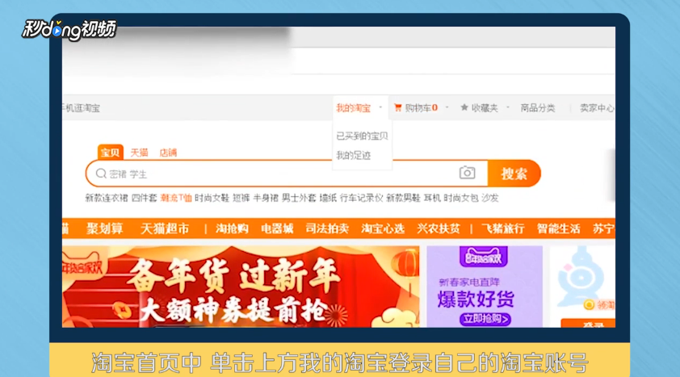Open 商品分类 categories
Viewport: 680px width, 377px height.
coord(537,108)
